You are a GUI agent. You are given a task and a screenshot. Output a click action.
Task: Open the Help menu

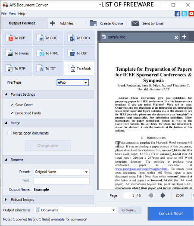[22, 14]
